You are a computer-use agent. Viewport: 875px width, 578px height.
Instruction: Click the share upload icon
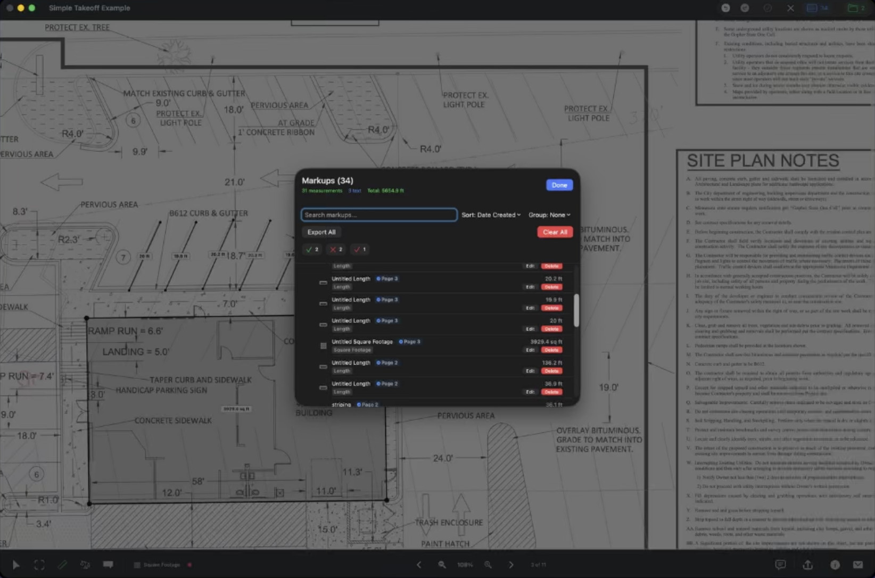tap(808, 565)
